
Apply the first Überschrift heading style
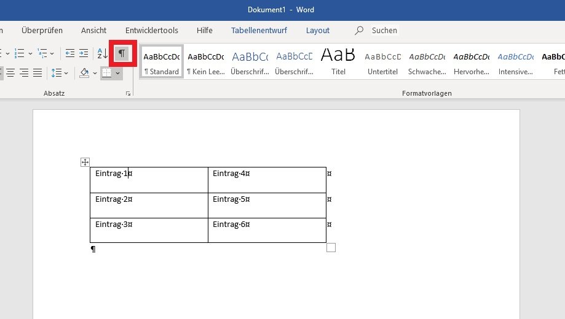tap(250, 61)
